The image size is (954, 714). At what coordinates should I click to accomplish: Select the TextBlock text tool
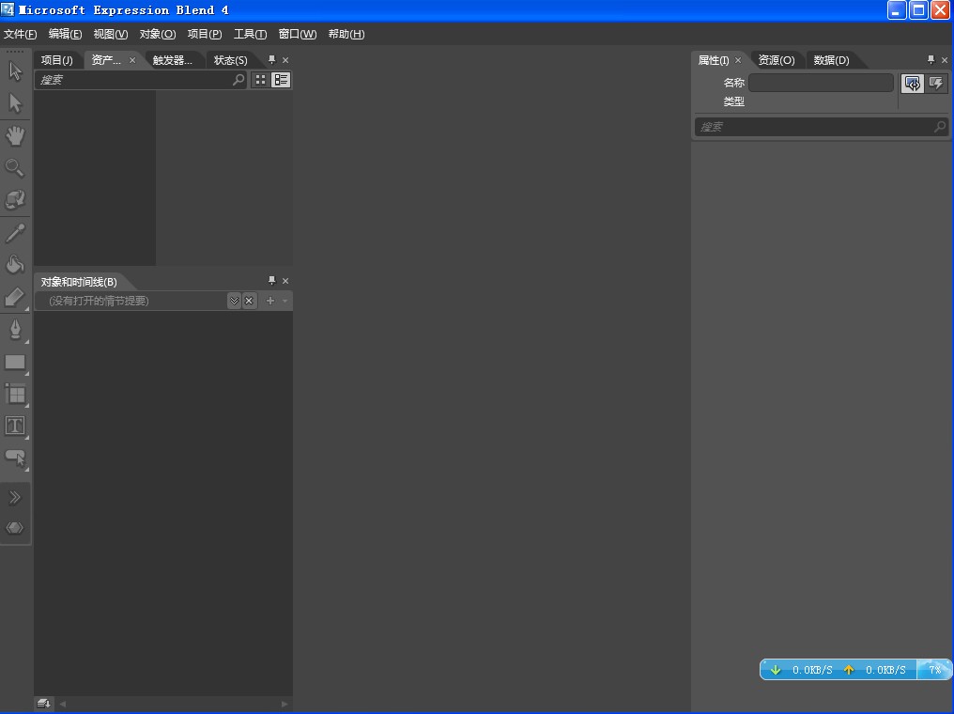click(15, 426)
